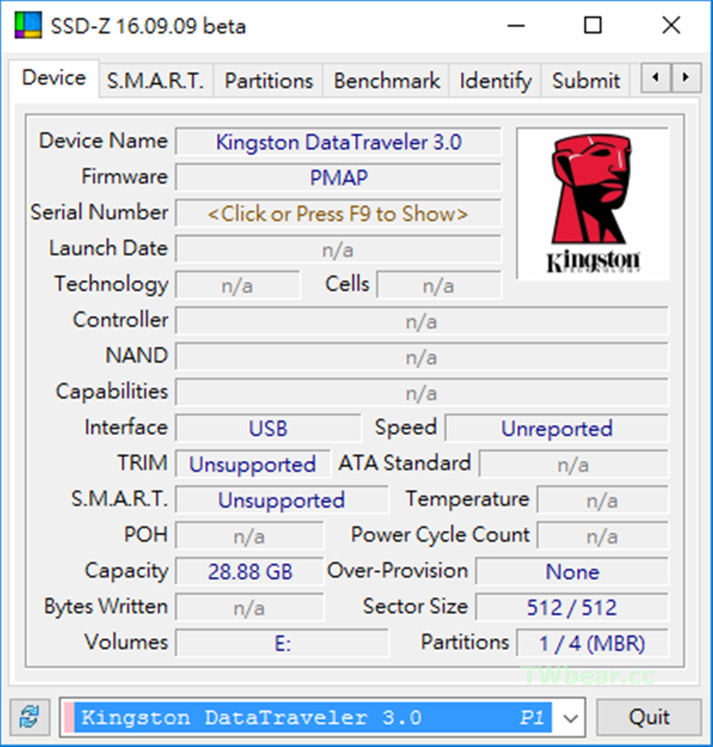The height and width of the screenshot is (747, 713).
Task: Switch to the Device tab
Action: pos(54,78)
